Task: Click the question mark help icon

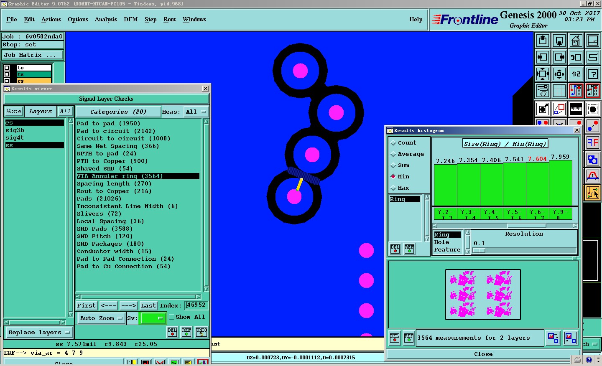Action: tap(593, 74)
